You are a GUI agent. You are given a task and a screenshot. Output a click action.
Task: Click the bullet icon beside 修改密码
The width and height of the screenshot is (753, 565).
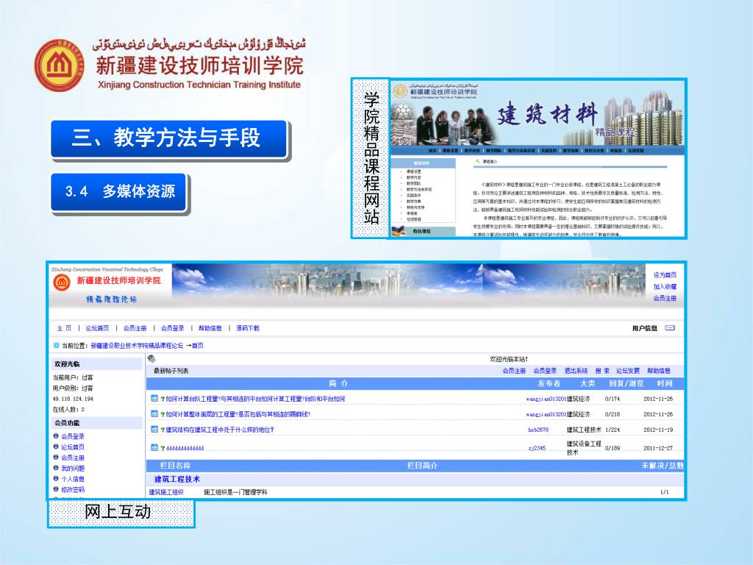(56, 488)
